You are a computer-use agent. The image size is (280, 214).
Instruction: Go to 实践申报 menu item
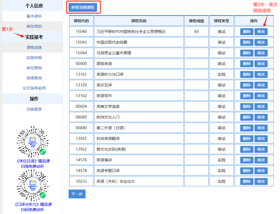click(x=34, y=58)
